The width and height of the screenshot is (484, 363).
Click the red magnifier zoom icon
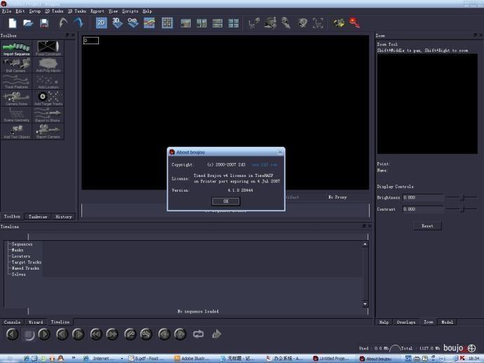355,23
